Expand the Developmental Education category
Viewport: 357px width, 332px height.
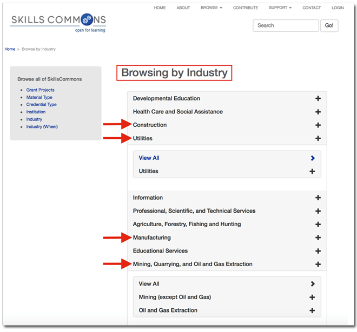(227, 98)
